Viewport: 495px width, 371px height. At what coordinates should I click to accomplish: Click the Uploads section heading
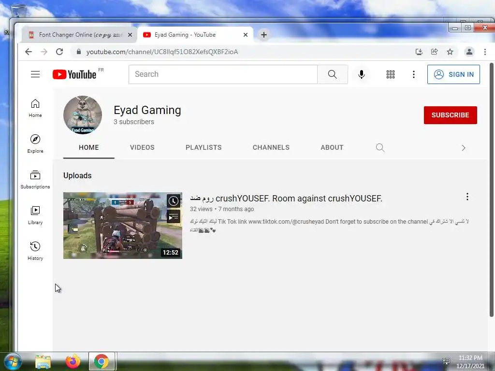point(77,175)
